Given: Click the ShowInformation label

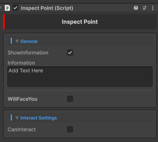Looking at the screenshot, I should pyautogui.click(x=28, y=53).
